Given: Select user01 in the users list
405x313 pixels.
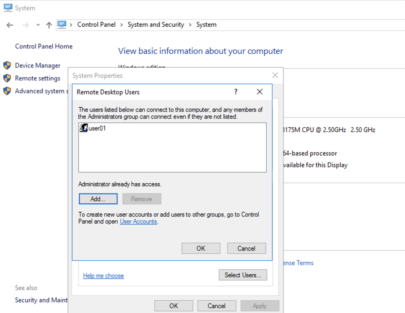Looking at the screenshot, I should (x=97, y=128).
